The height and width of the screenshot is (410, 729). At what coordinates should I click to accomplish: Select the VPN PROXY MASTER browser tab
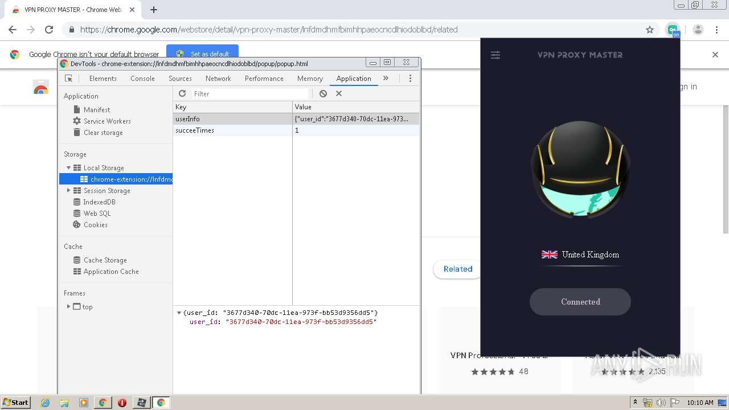(x=73, y=10)
